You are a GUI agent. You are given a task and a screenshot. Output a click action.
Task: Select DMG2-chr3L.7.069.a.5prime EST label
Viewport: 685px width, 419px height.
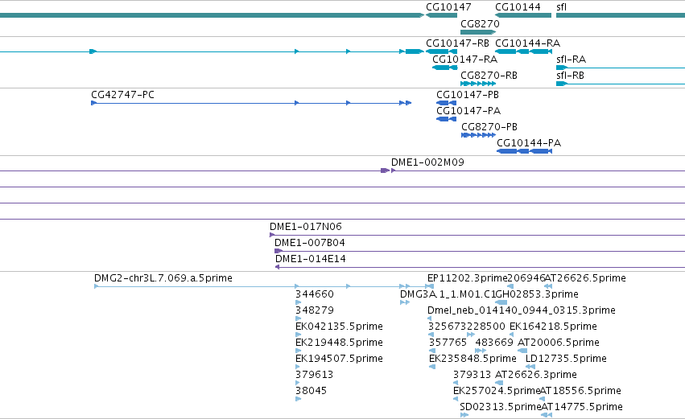tap(163, 278)
